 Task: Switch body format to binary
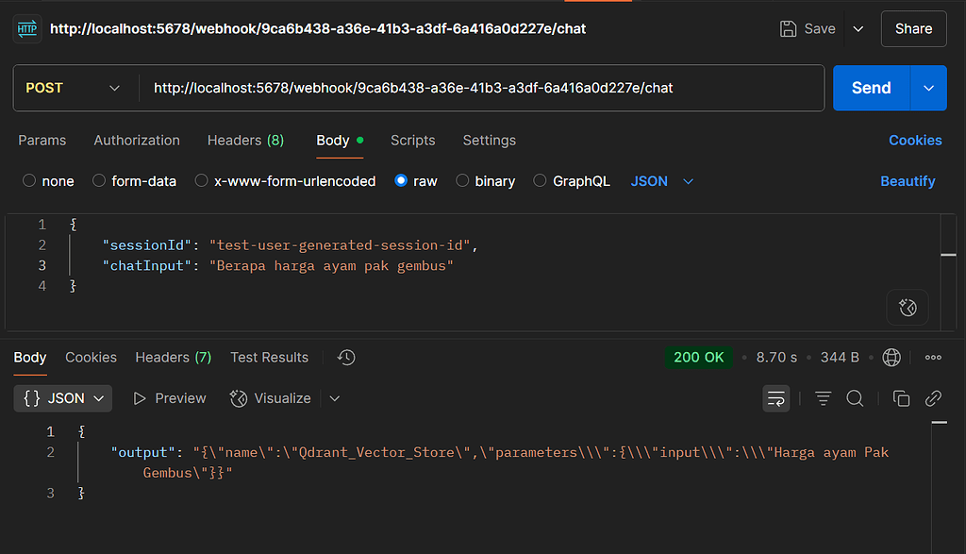[485, 180]
